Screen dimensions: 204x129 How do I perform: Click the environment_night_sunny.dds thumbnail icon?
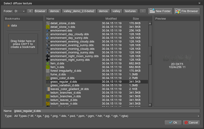(48, 60)
